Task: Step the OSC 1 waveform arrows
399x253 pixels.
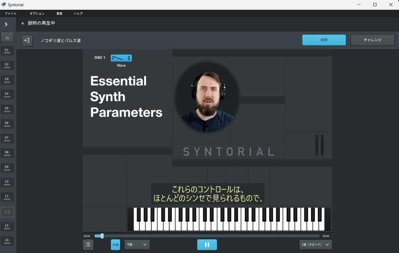Action: [129, 58]
